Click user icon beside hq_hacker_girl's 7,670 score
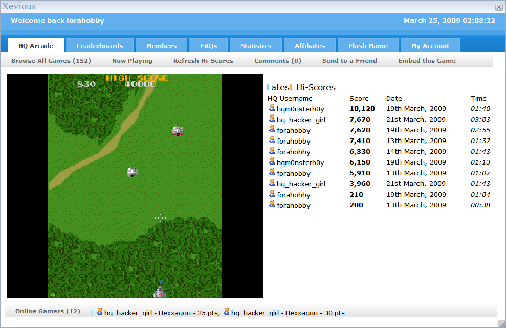Viewport: 506px width, 328px height. (x=272, y=119)
